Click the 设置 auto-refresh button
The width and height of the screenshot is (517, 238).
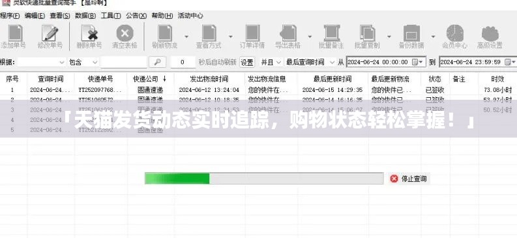click(x=247, y=62)
